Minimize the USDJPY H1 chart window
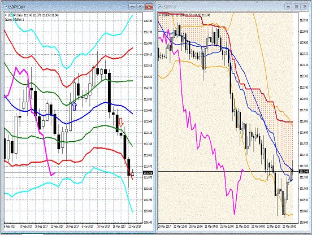The width and height of the screenshot is (312, 235). click(288, 7)
